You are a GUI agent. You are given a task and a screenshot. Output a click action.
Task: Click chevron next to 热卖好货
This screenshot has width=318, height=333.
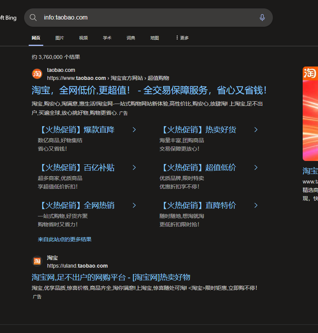click(x=256, y=130)
